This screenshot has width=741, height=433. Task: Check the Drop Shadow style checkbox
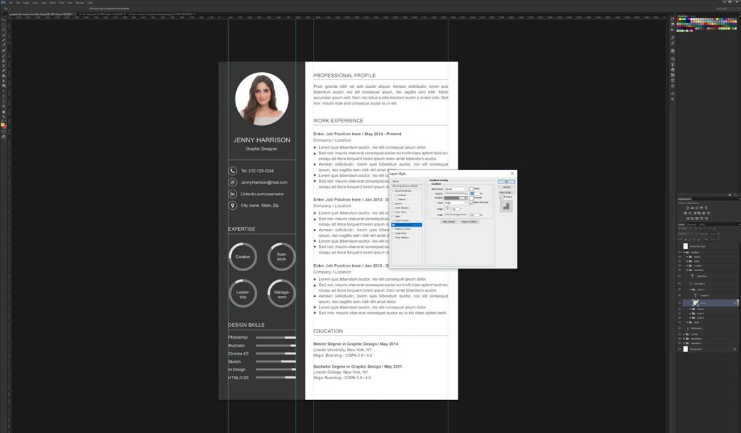(394, 237)
